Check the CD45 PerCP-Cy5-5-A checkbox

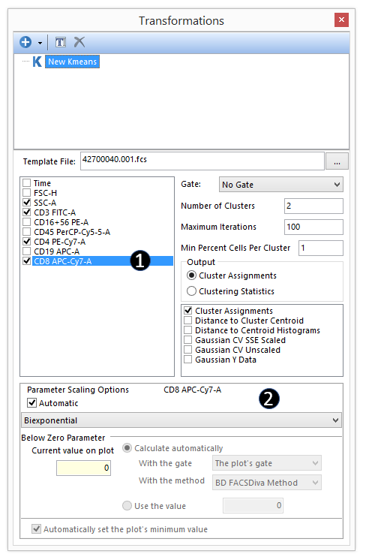point(27,232)
